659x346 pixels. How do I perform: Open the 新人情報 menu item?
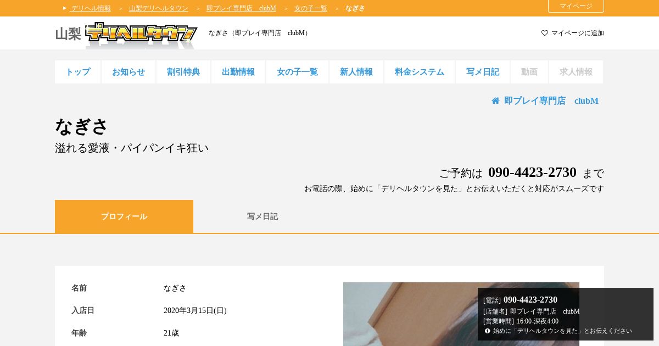(x=356, y=72)
